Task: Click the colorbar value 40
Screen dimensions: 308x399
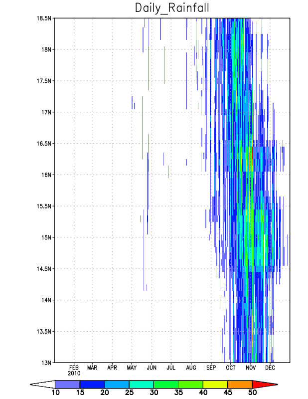Action: click(203, 393)
